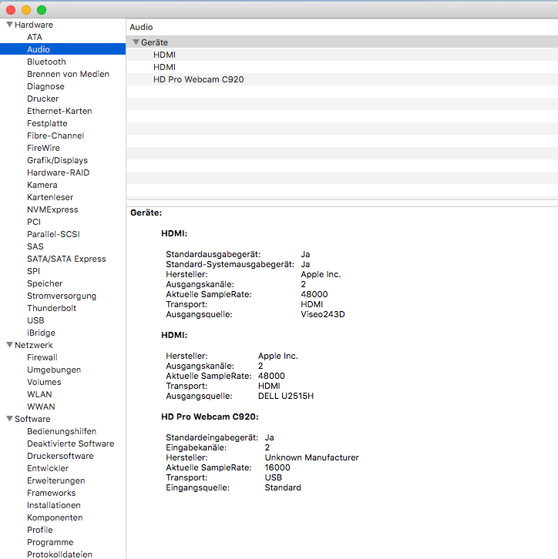Screen dimensions: 558x559
Task: Collapse the Geräte disclosure triangle
Action: (x=136, y=42)
